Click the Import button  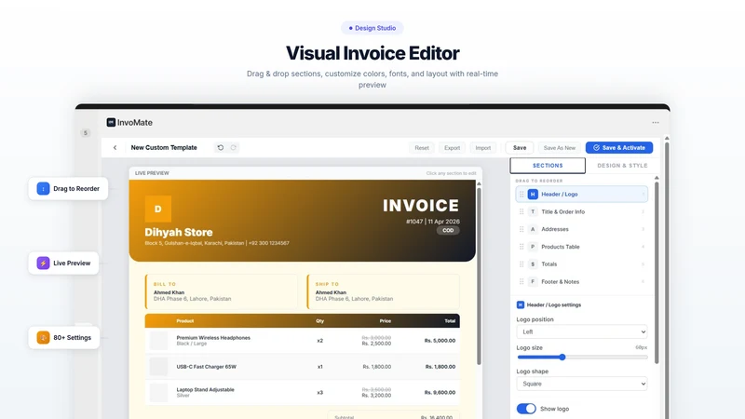click(x=483, y=148)
